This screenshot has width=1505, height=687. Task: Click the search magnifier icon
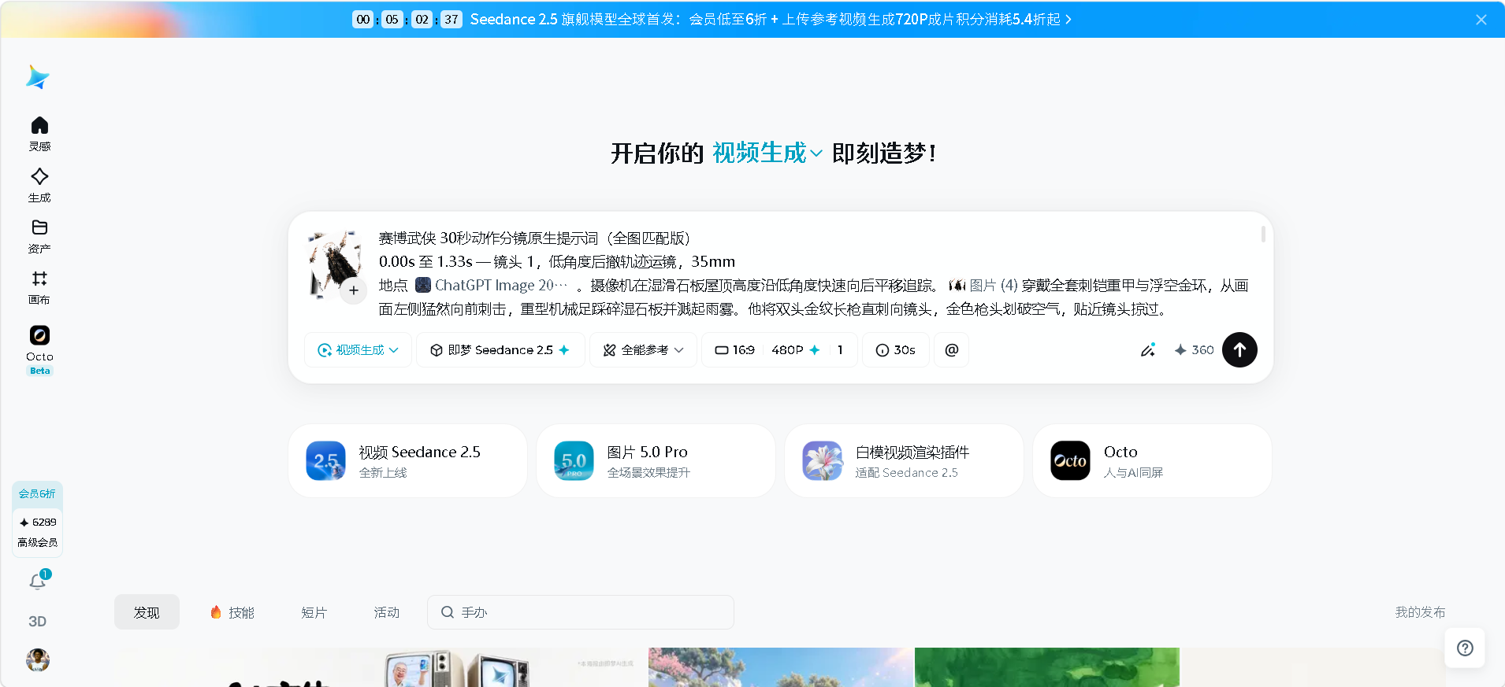pos(447,612)
